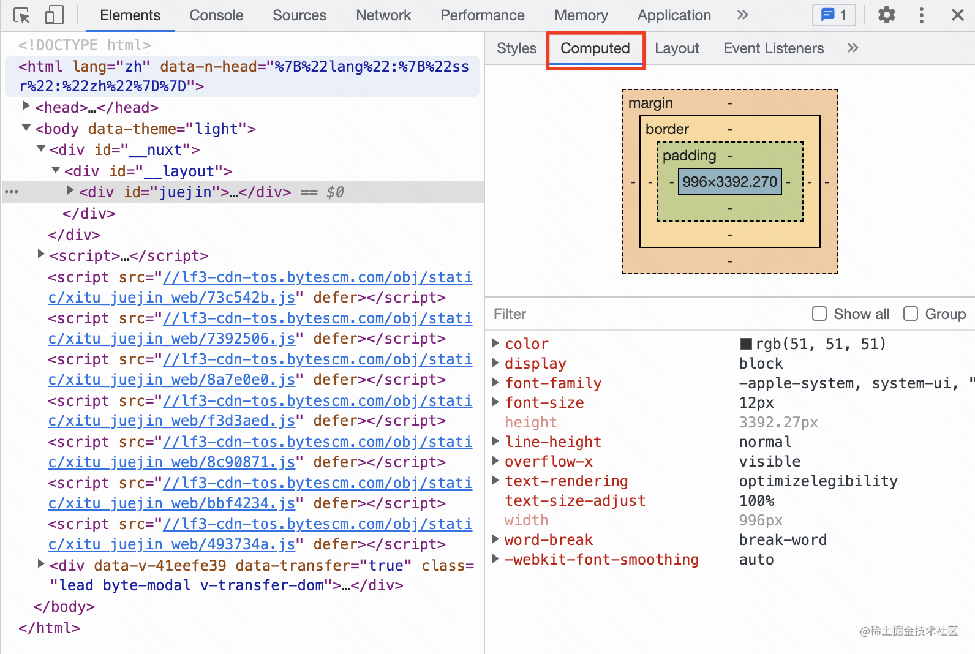Activate the inspect element picker icon
This screenshot has height=654, width=975.
(x=21, y=15)
